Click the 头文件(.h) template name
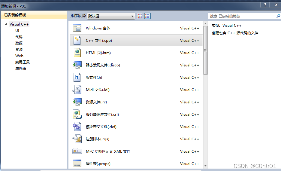 tap(94, 78)
